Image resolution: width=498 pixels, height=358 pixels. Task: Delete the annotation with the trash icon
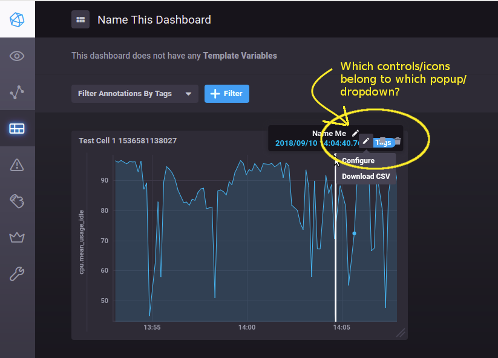click(398, 142)
